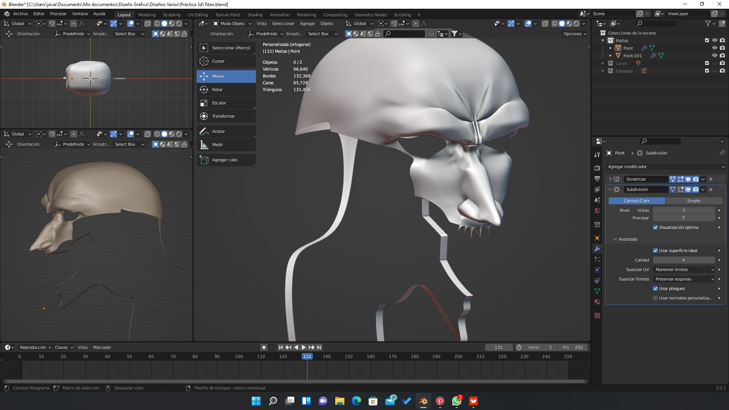Select the Cursor tool

point(226,61)
